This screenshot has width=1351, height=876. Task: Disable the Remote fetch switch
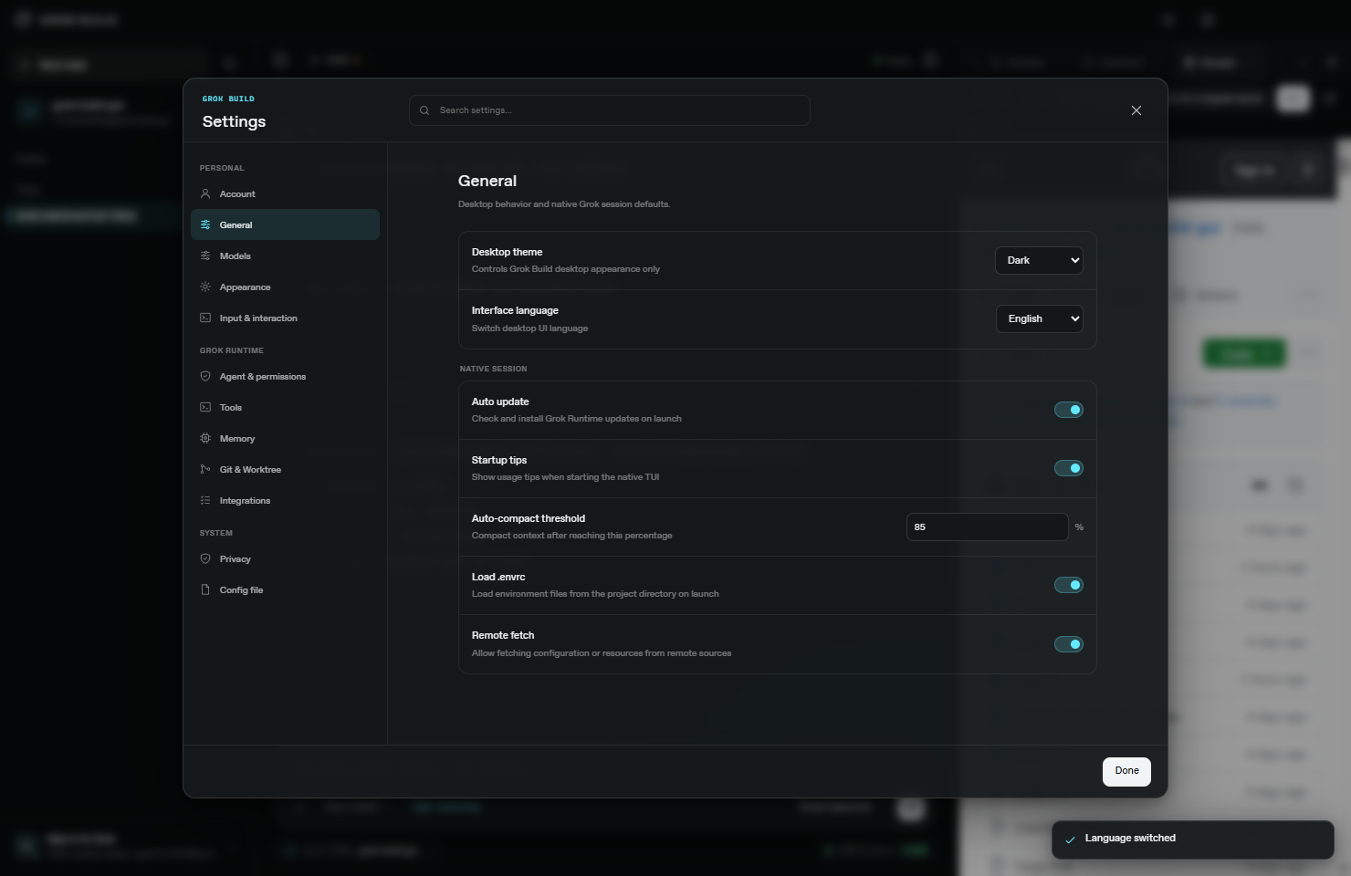(1069, 644)
